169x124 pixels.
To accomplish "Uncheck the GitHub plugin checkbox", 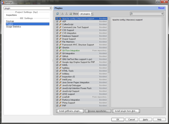I will 57,56.
